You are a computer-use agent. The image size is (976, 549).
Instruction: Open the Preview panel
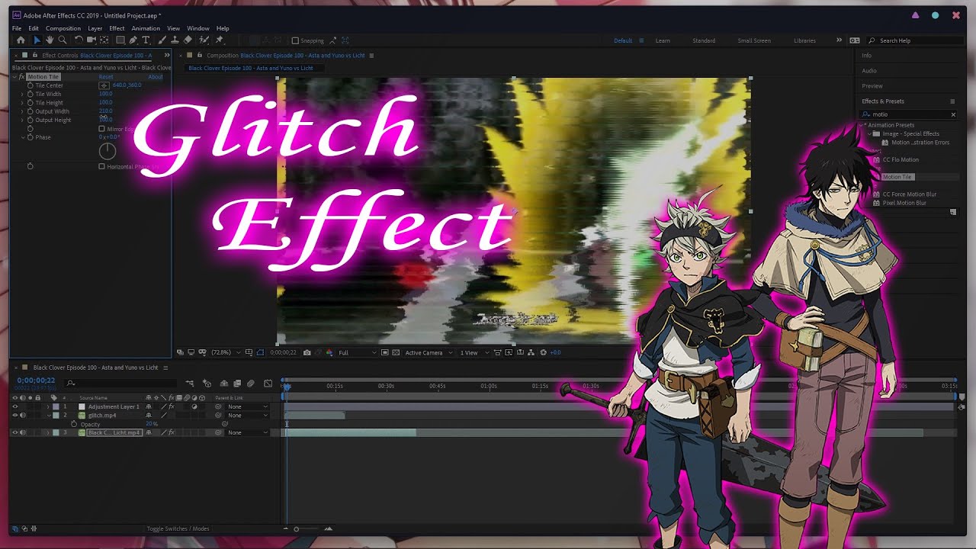(x=872, y=86)
